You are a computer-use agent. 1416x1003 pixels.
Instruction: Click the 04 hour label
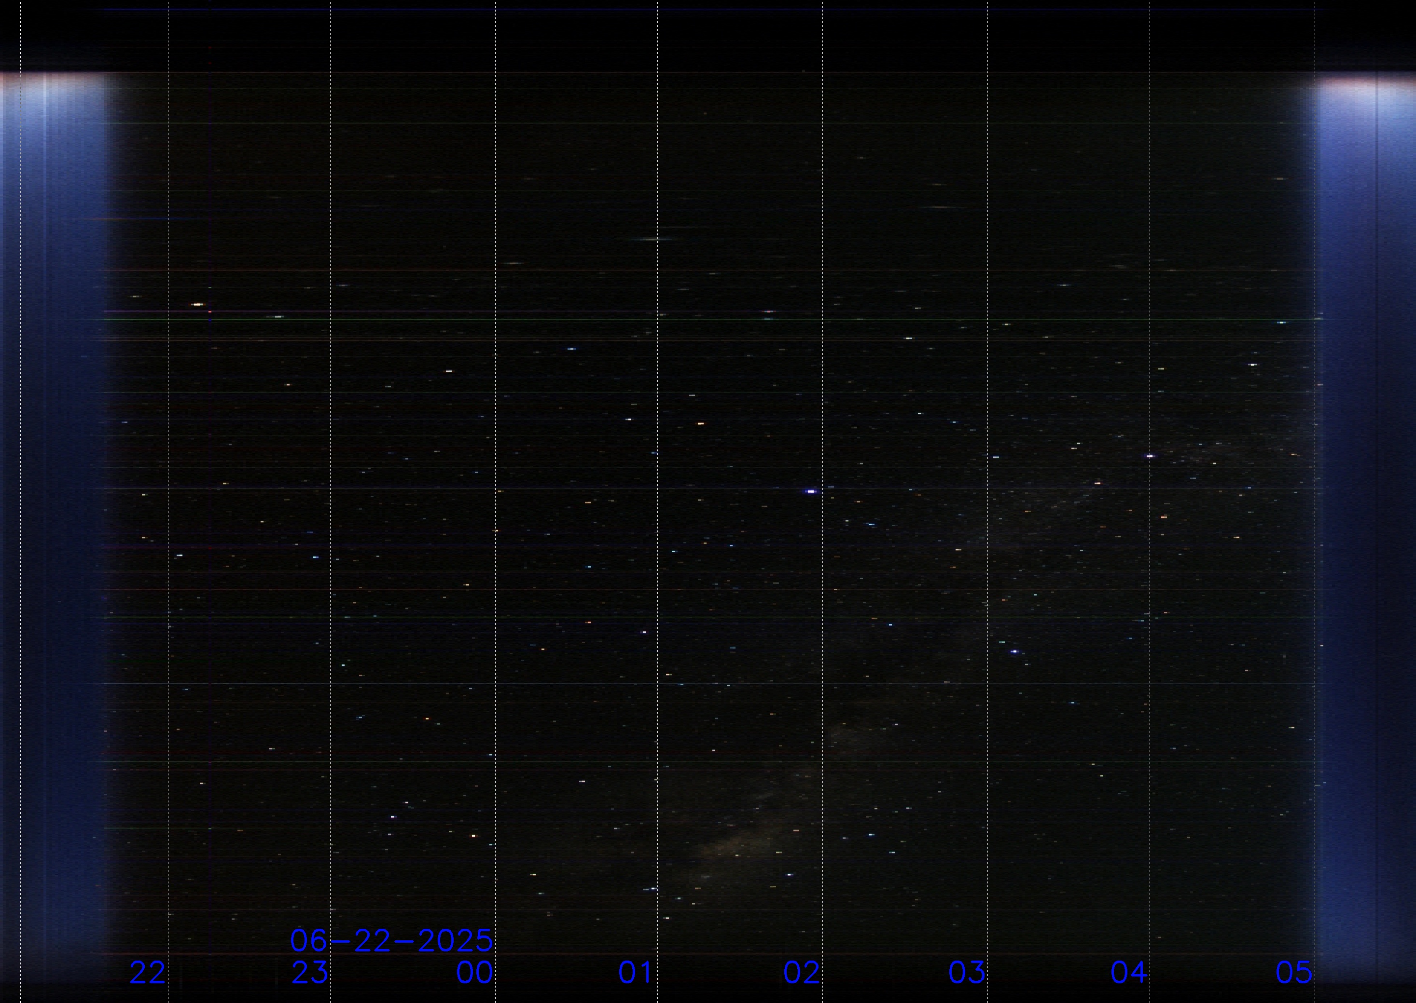[x=1129, y=973]
